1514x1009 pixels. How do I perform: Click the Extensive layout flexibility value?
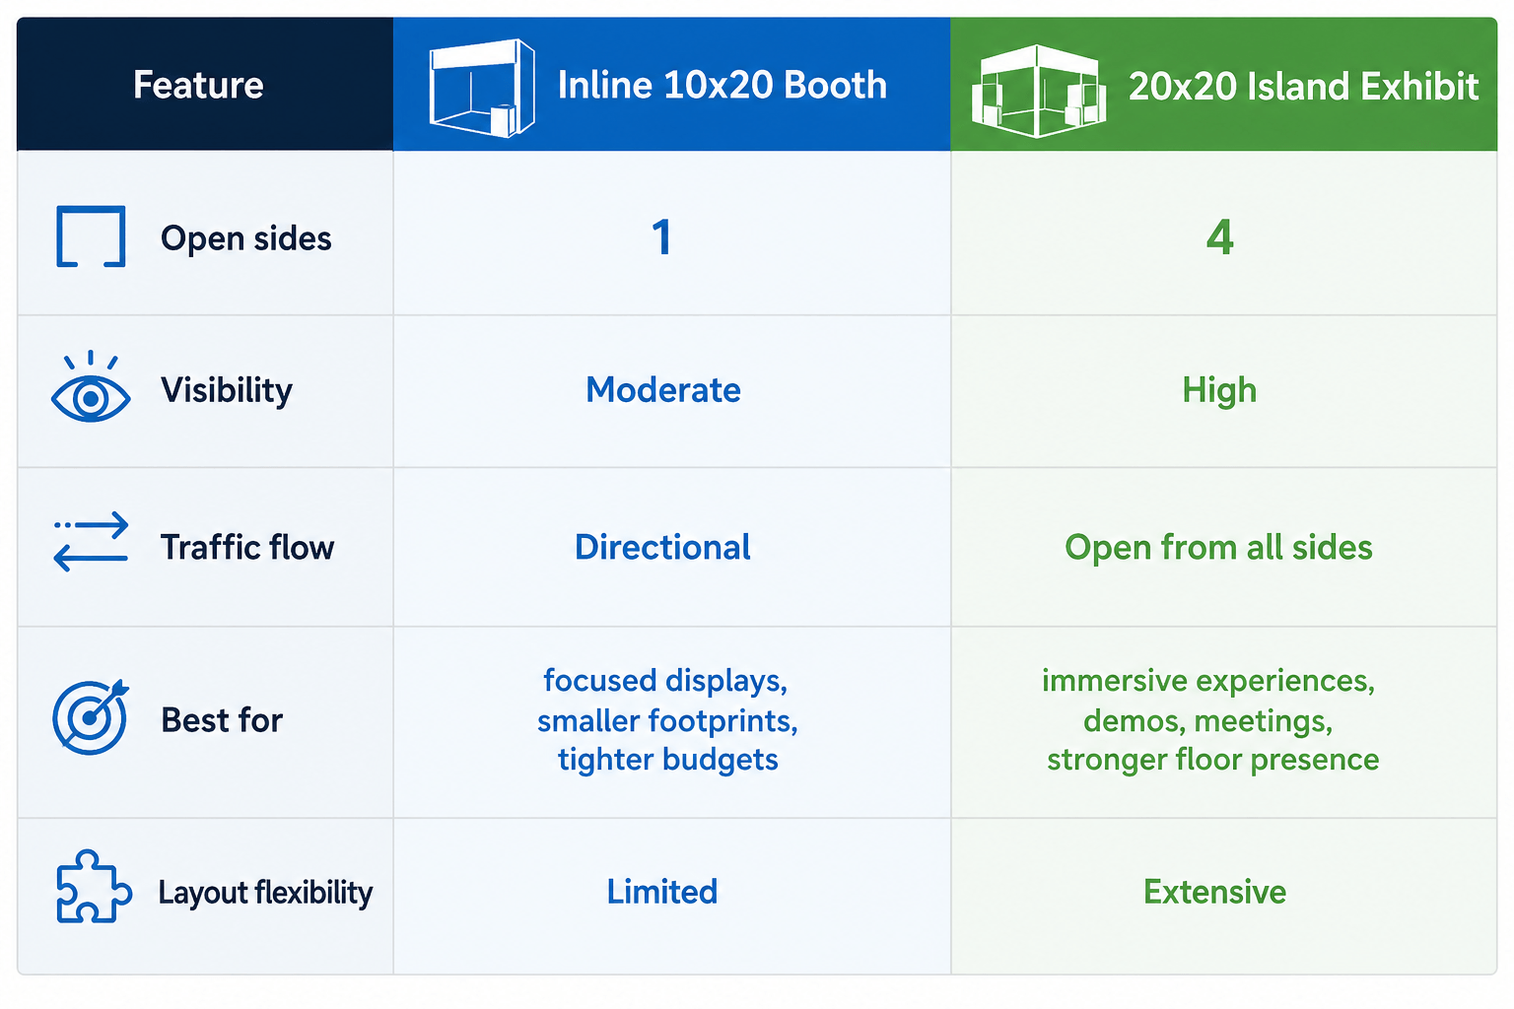click(1215, 892)
